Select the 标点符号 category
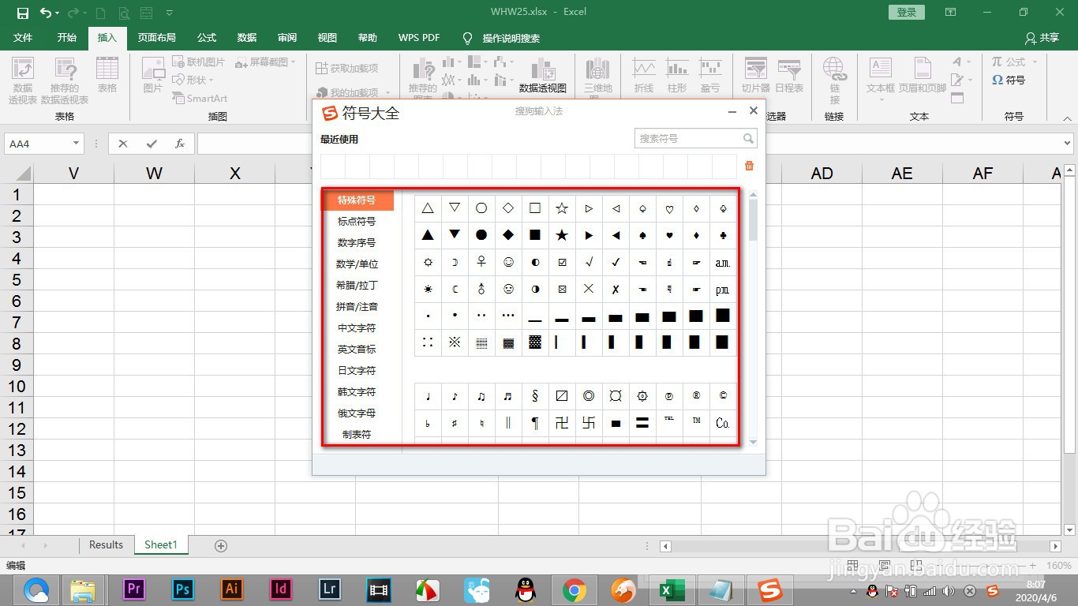 (357, 221)
